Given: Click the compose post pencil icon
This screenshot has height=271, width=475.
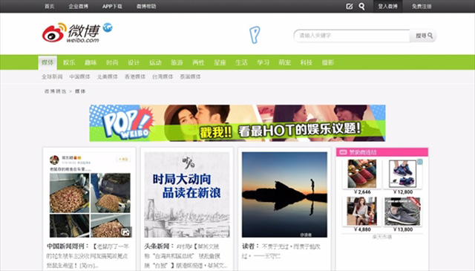Looking at the screenshot, I should click(x=350, y=7).
